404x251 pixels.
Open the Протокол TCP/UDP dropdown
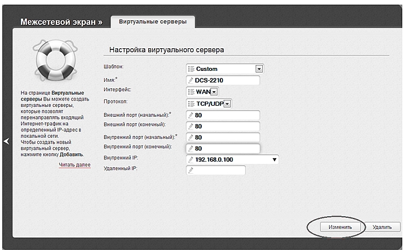point(227,103)
